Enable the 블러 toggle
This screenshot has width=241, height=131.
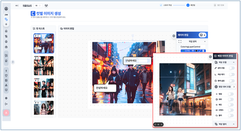[x=231, y=115]
